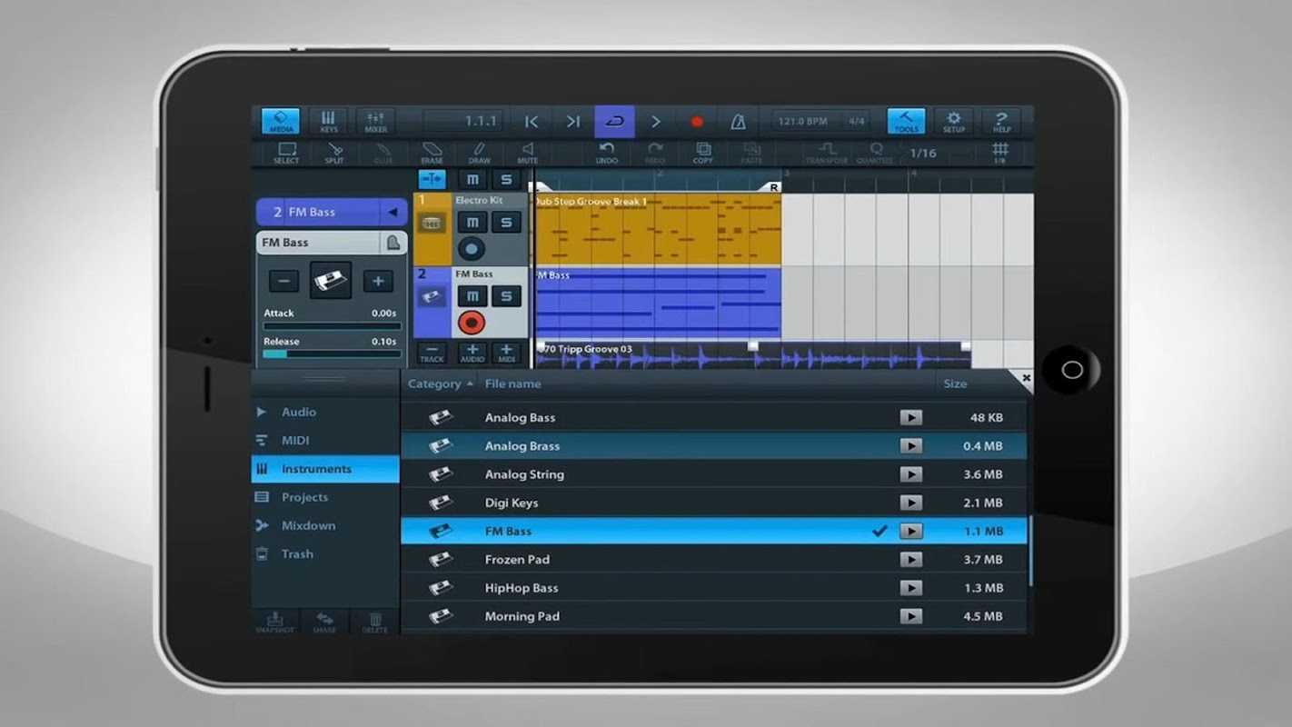The width and height of the screenshot is (1292, 727).
Task: Choose the Erase tool
Action: [432, 153]
